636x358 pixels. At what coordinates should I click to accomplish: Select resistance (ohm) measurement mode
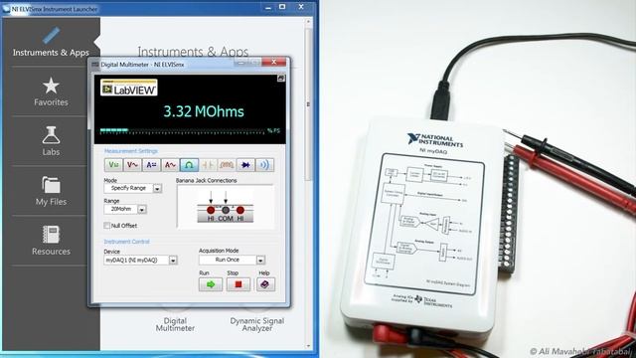(x=189, y=165)
